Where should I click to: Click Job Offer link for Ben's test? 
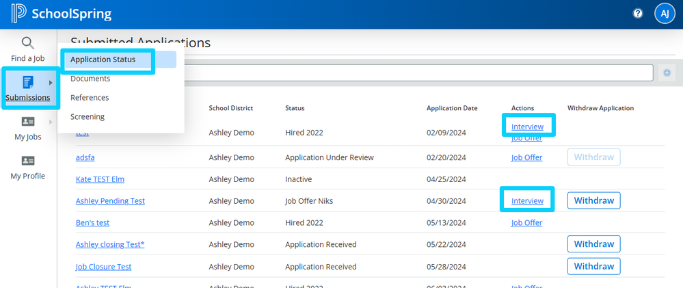tap(526, 223)
